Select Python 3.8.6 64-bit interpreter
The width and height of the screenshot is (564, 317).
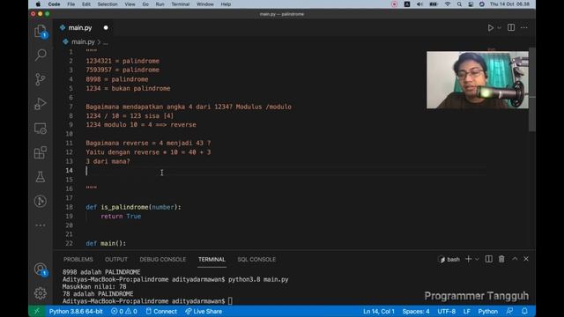click(x=76, y=311)
